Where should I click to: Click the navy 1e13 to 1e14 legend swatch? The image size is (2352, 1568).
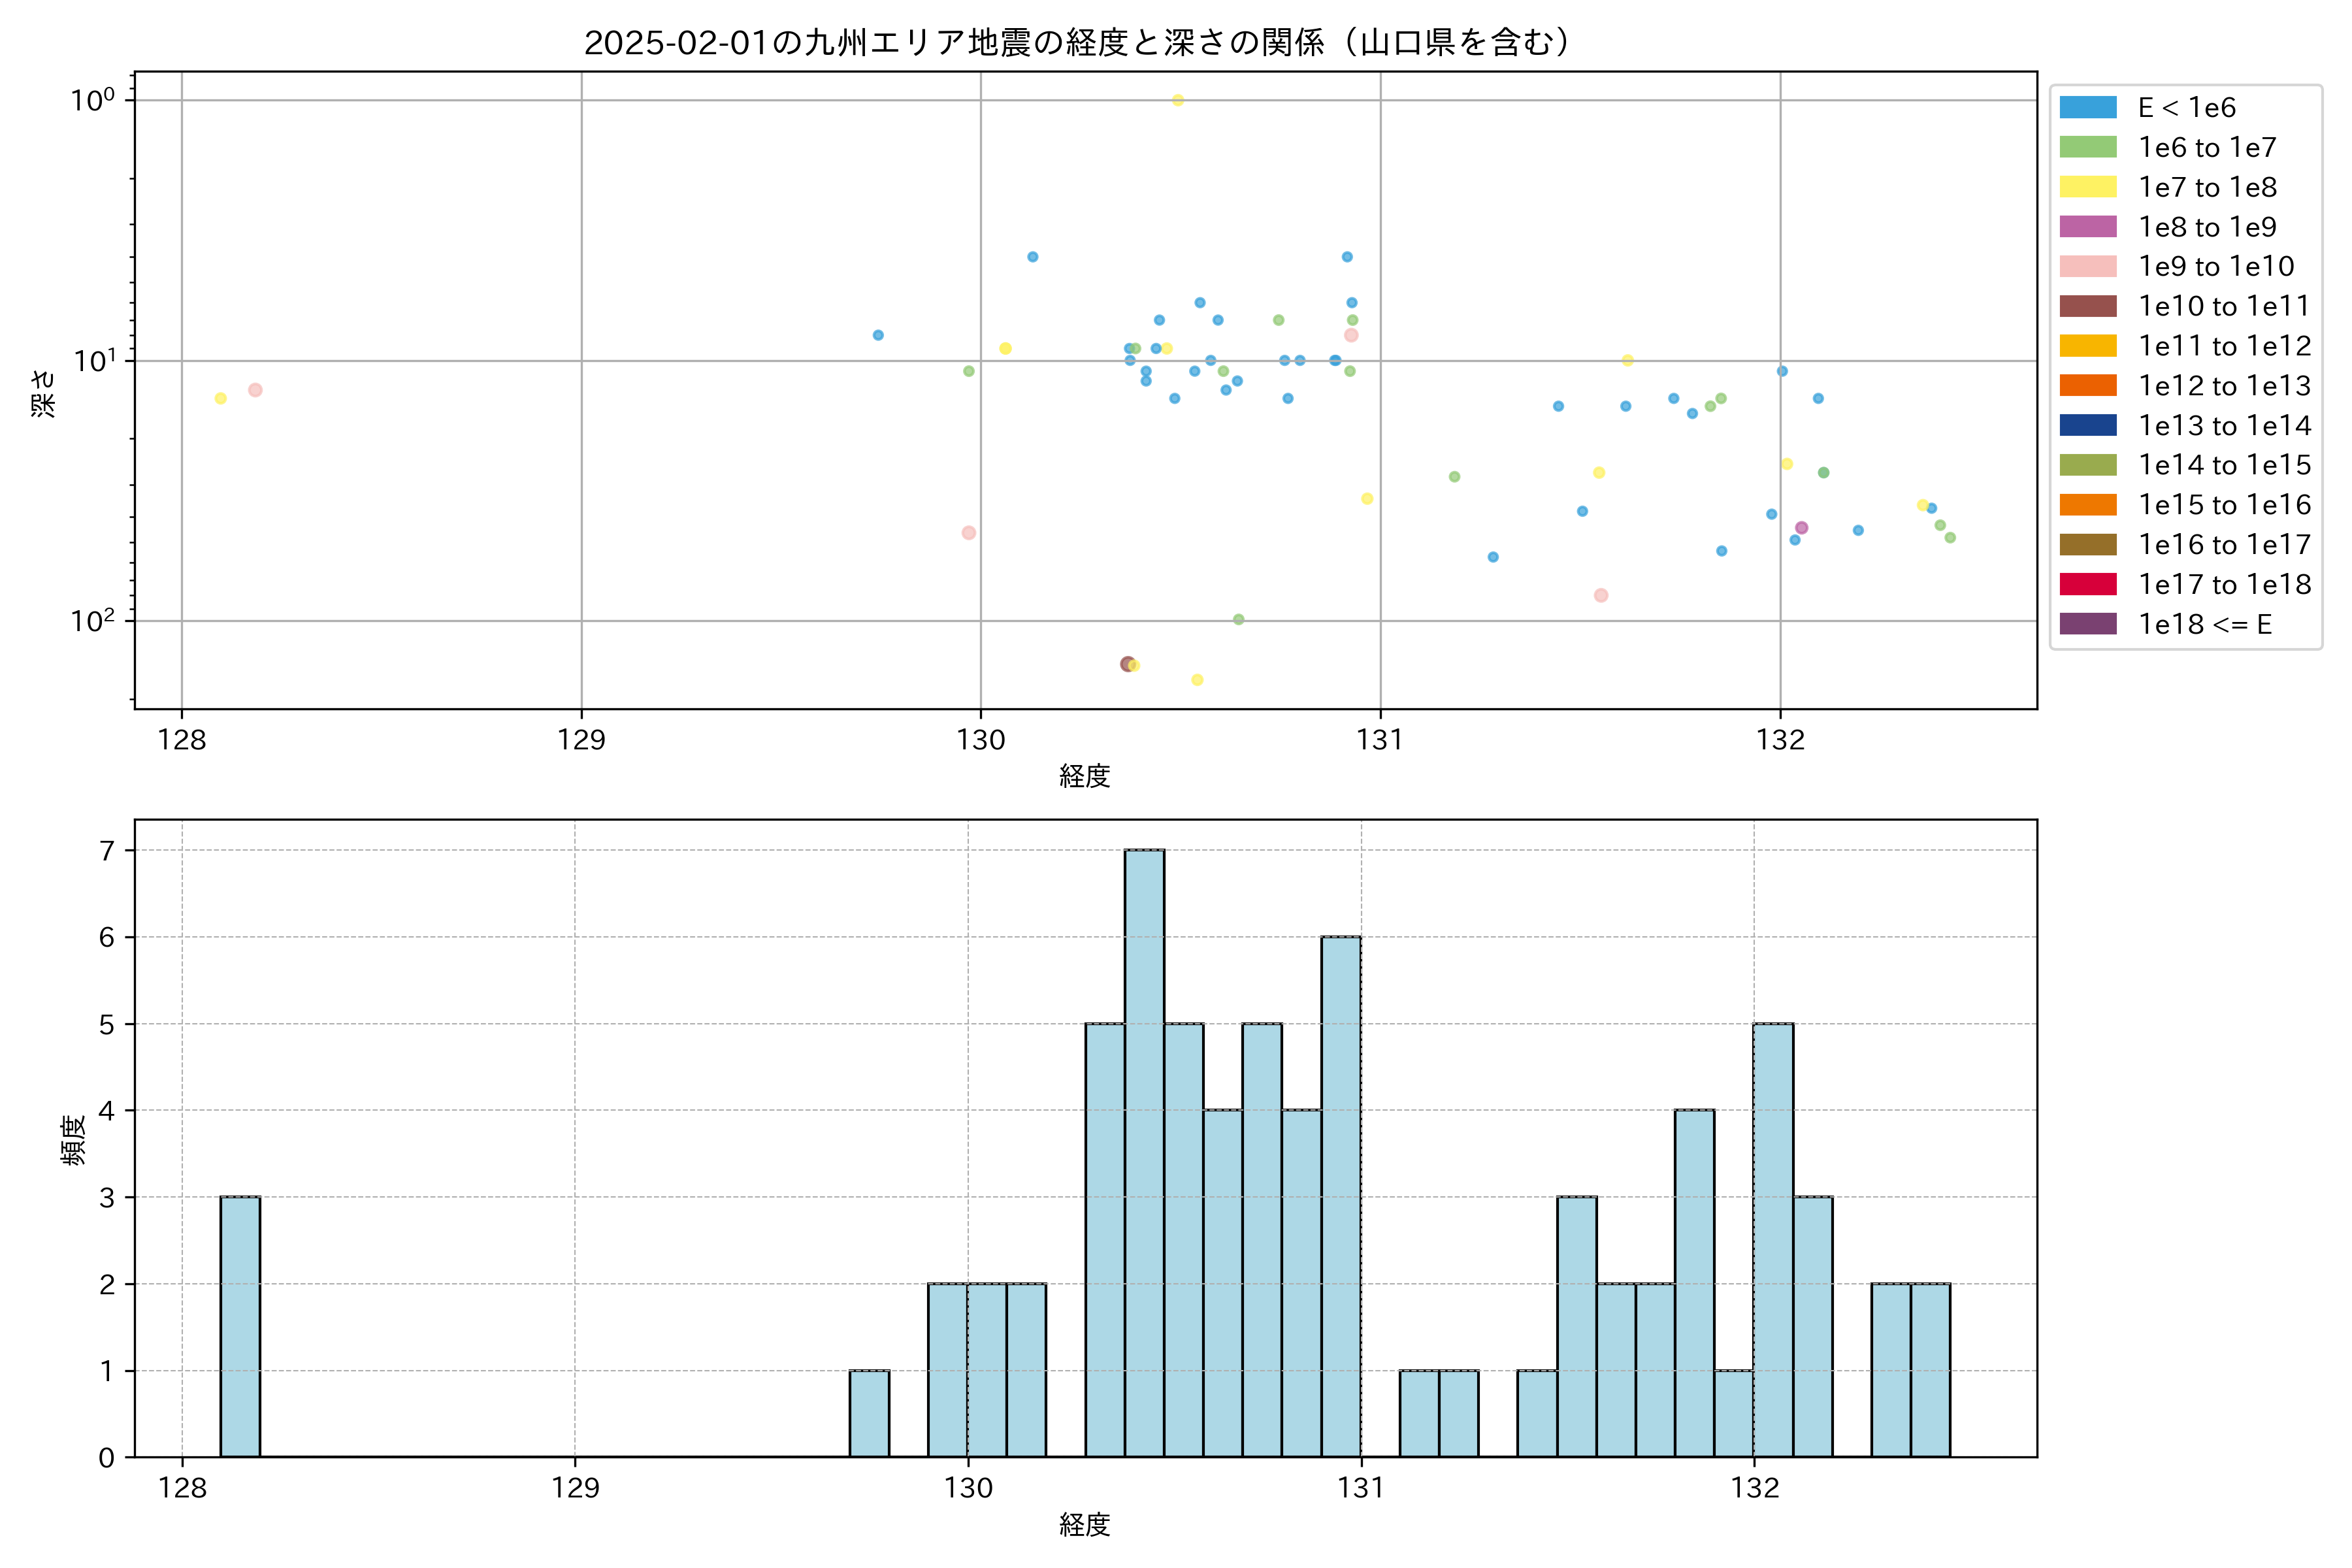pyautogui.click(x=2088, y=425)
